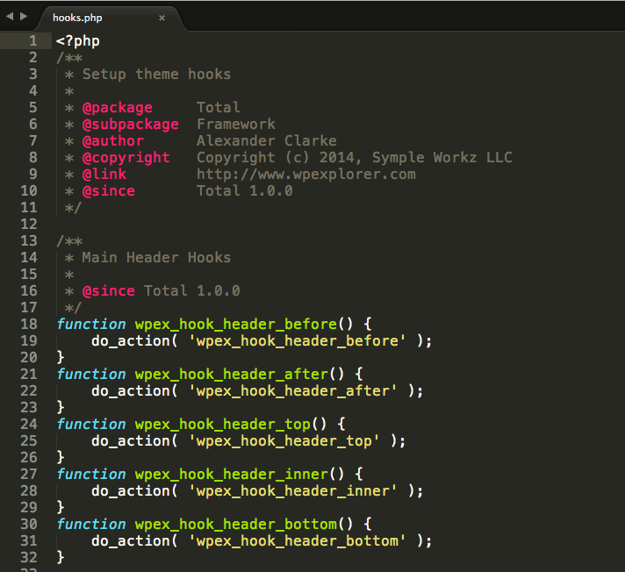Close the hooks.php tab

162,18
